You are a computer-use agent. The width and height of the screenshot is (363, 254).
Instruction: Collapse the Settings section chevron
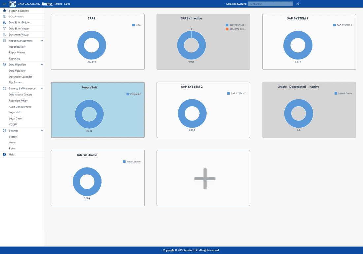click(x=42, y=131)
